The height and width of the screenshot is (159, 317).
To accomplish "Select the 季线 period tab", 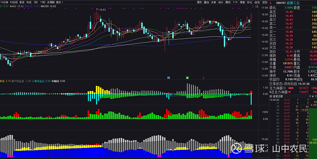I will pos(22,2).
